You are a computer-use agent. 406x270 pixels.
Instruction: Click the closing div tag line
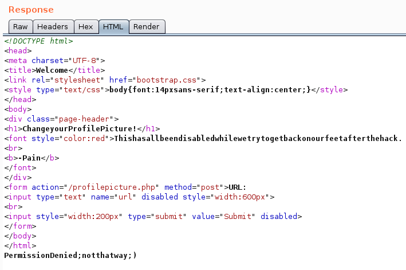point(18,178)
